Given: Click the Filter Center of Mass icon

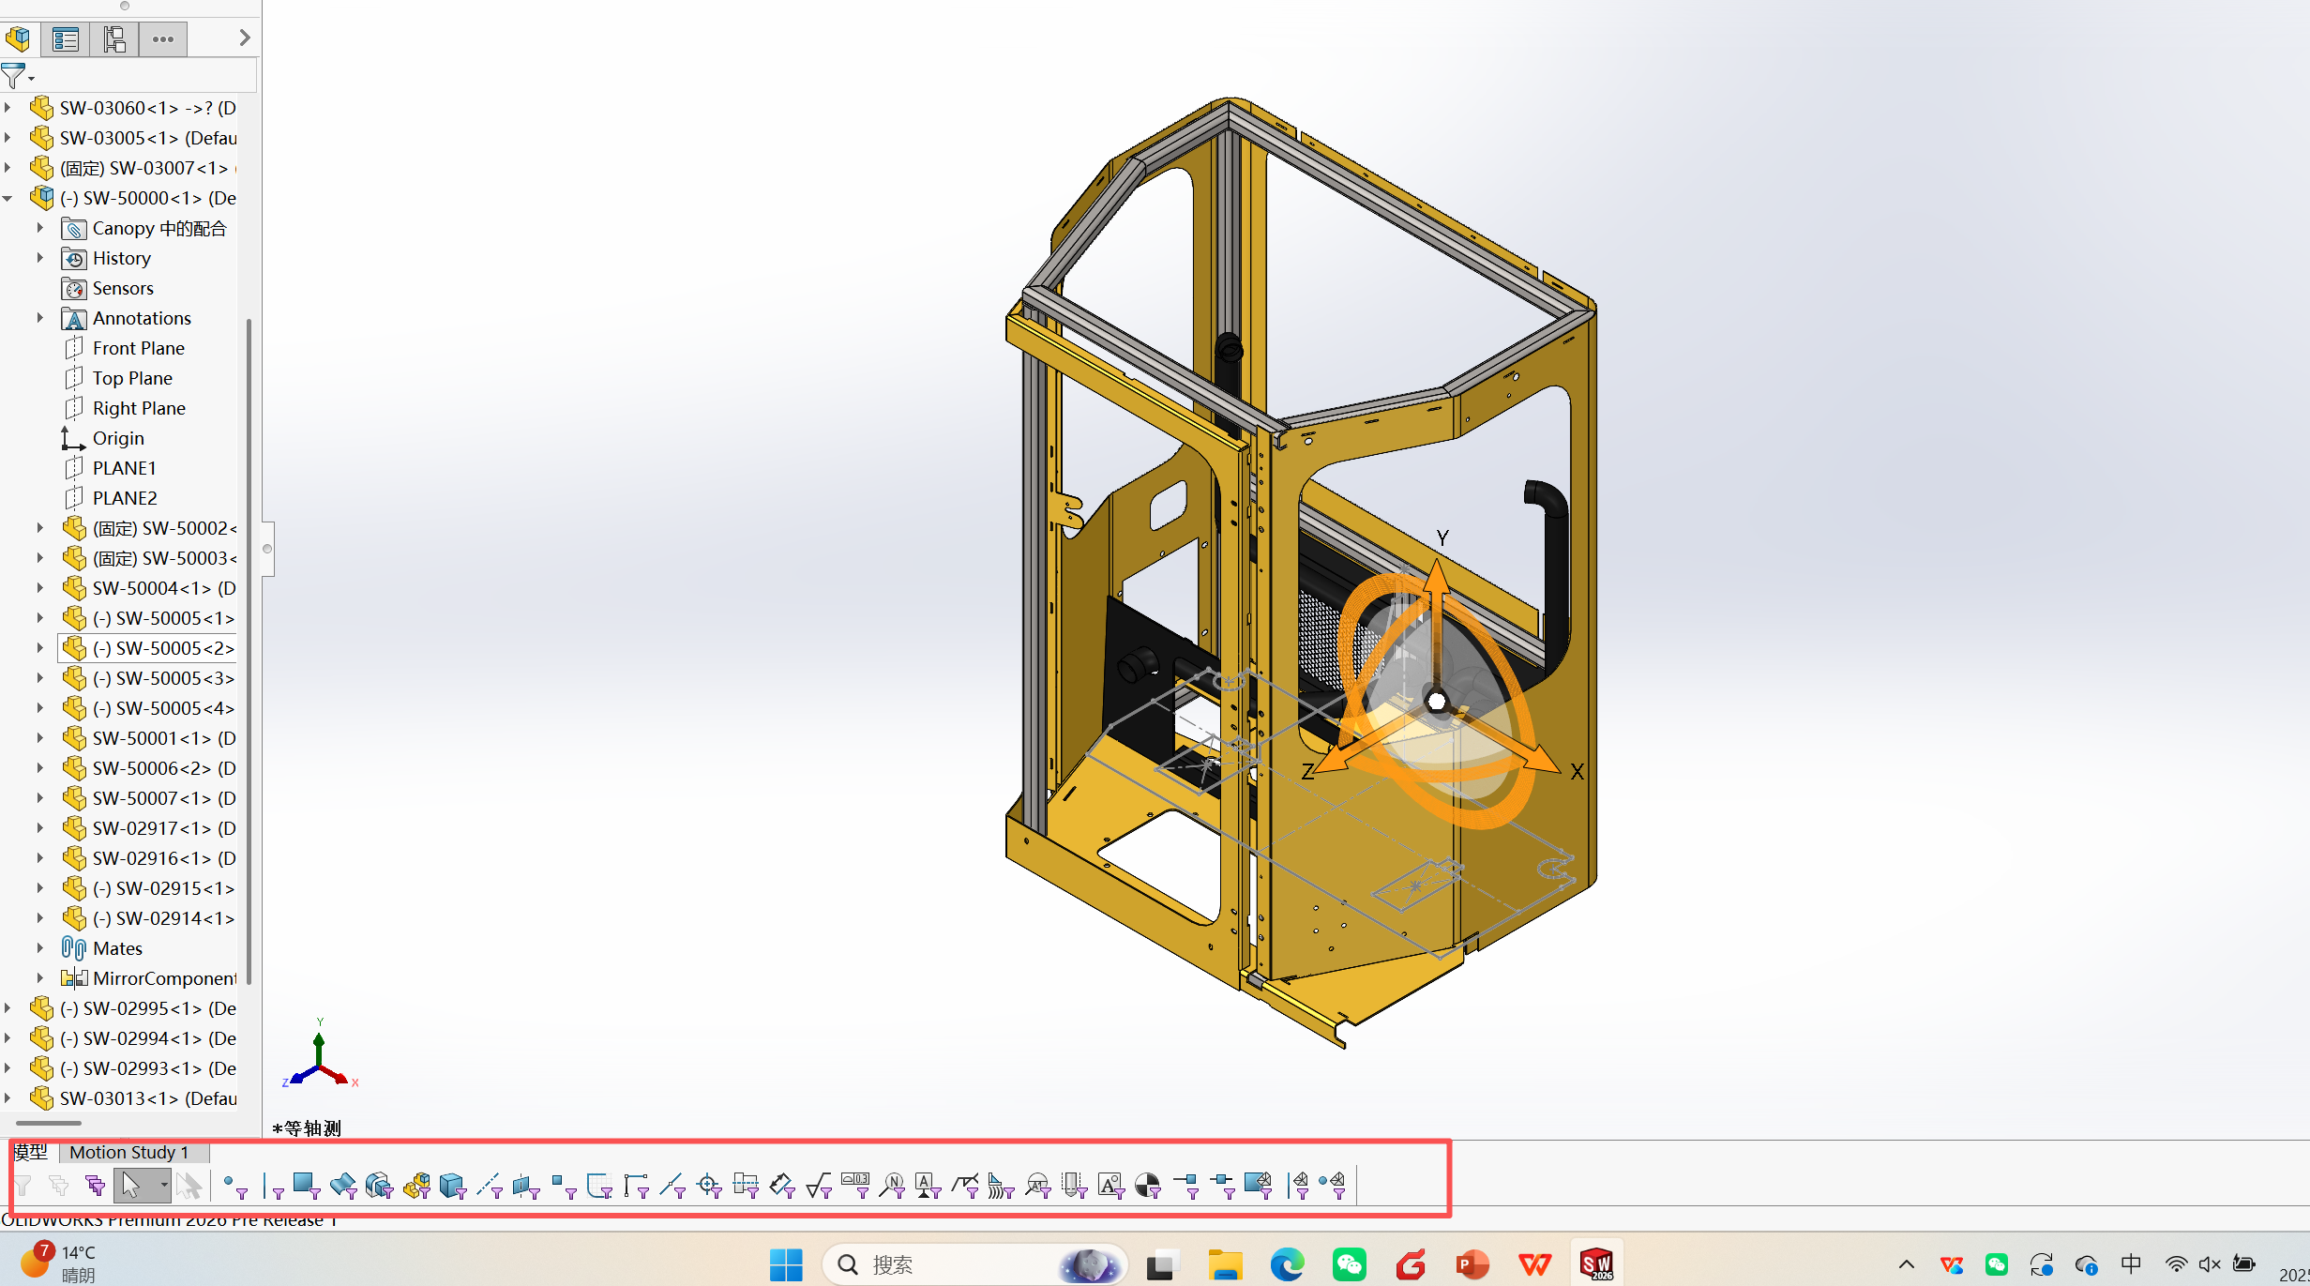Looking at the screenshot, I should [x=1147, y=1186].
